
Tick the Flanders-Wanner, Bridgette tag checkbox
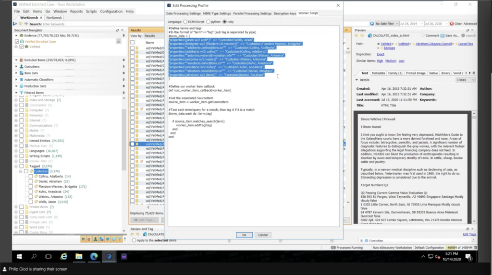tap(31, 186)
